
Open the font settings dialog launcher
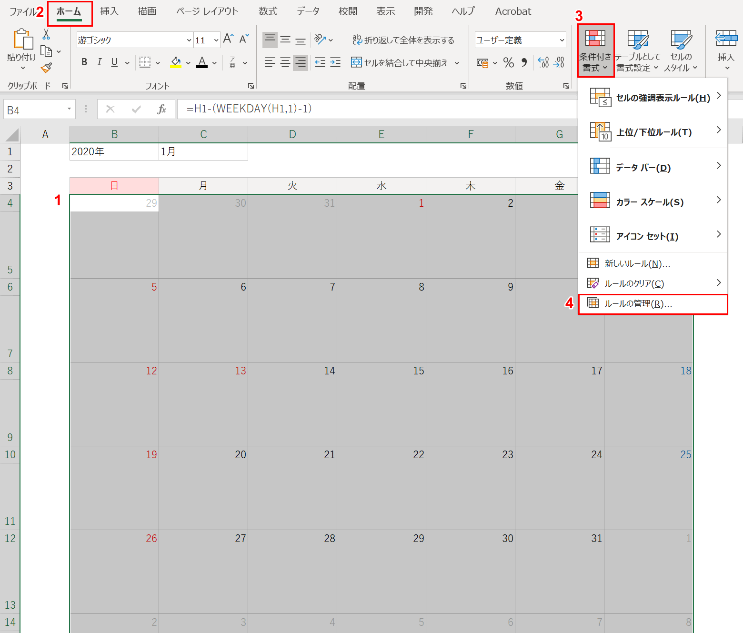pyautogui.click(x=251, y=86)
